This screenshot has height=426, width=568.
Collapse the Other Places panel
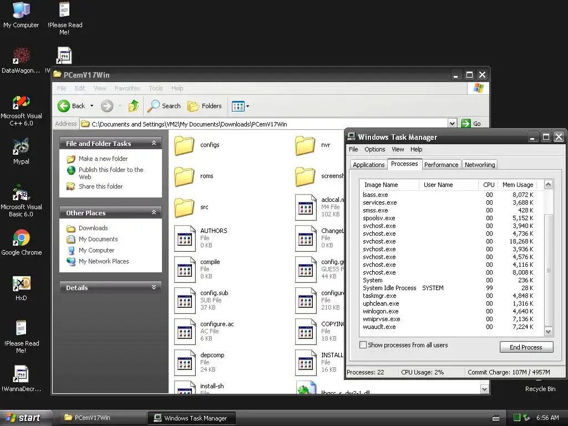tap(154, 212)
